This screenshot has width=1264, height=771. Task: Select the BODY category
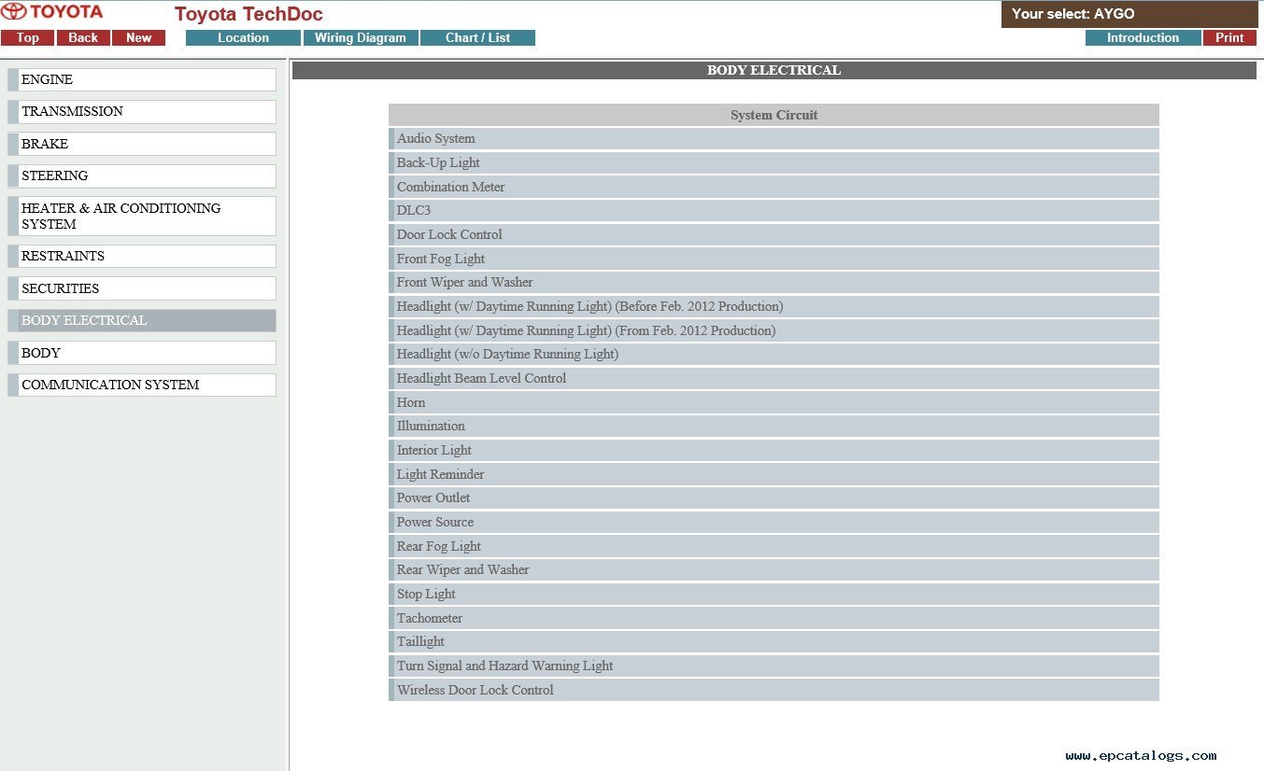[x=142, y=353]
